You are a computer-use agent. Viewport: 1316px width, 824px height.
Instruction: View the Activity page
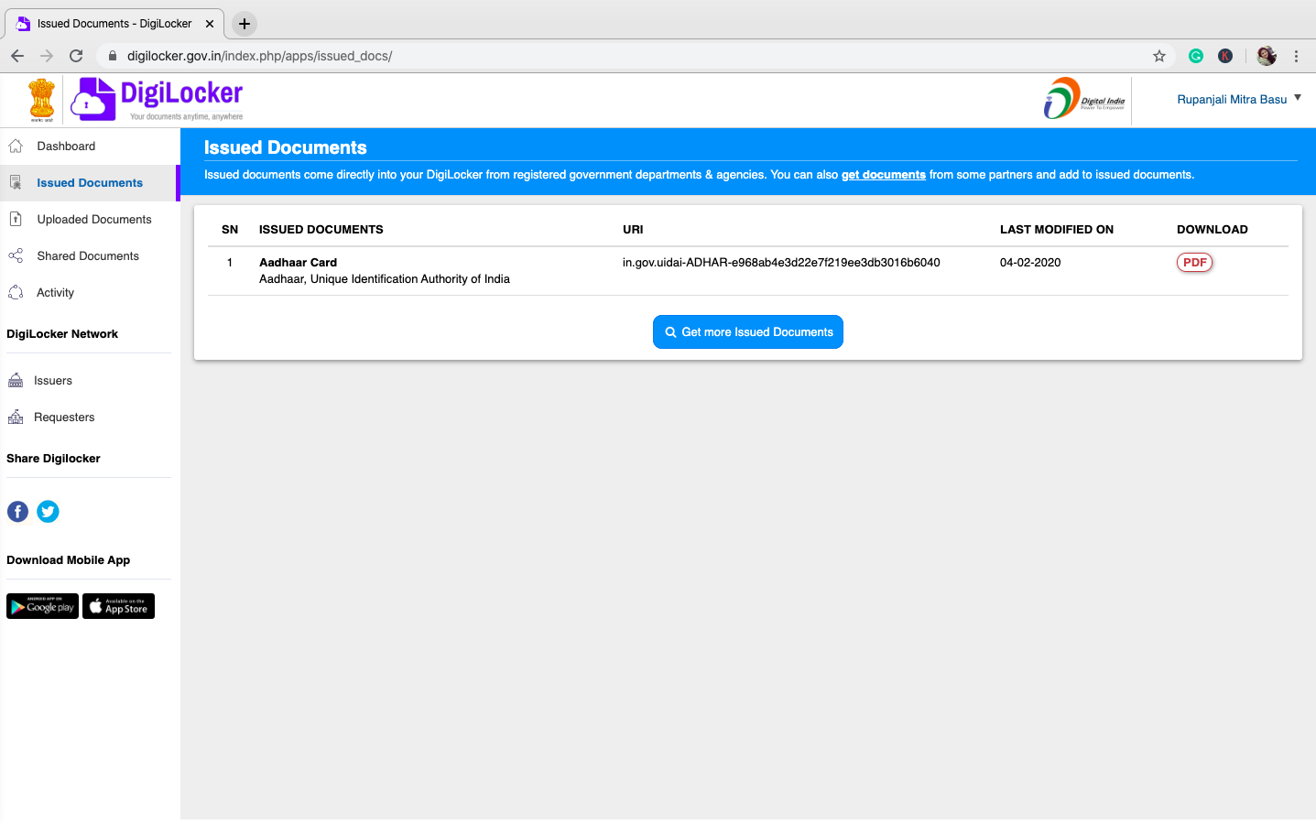pyautogui.click(x=55, y=293)
